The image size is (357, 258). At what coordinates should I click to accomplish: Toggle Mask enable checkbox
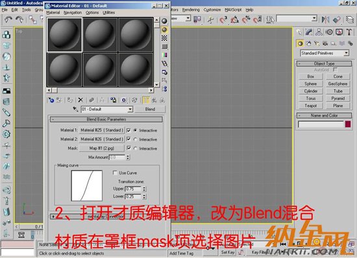tap(129, 148)
